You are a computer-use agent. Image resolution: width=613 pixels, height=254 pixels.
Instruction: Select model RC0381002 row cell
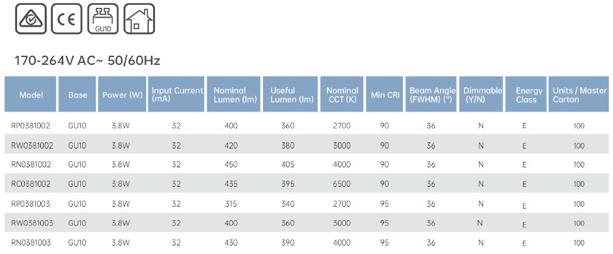pyautogui.click(x=31, y=184)
